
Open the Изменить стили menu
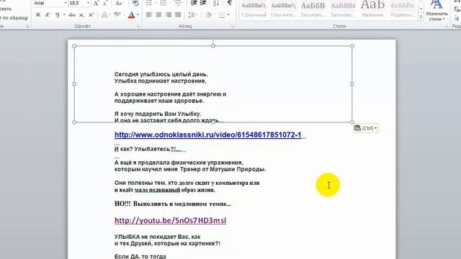click(437, 11)
